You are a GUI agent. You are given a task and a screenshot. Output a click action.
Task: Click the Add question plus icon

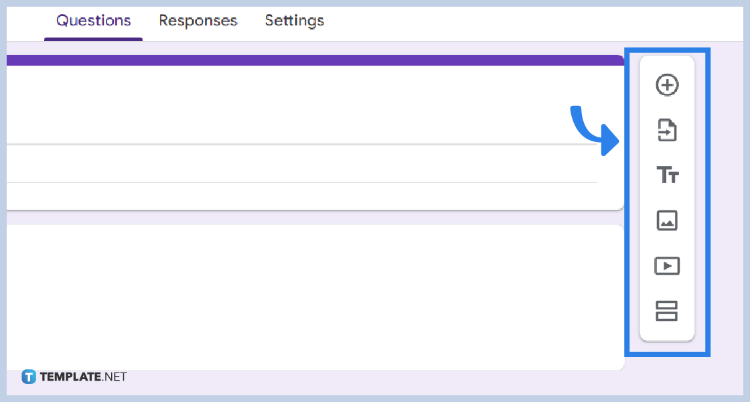click(667, 85)
